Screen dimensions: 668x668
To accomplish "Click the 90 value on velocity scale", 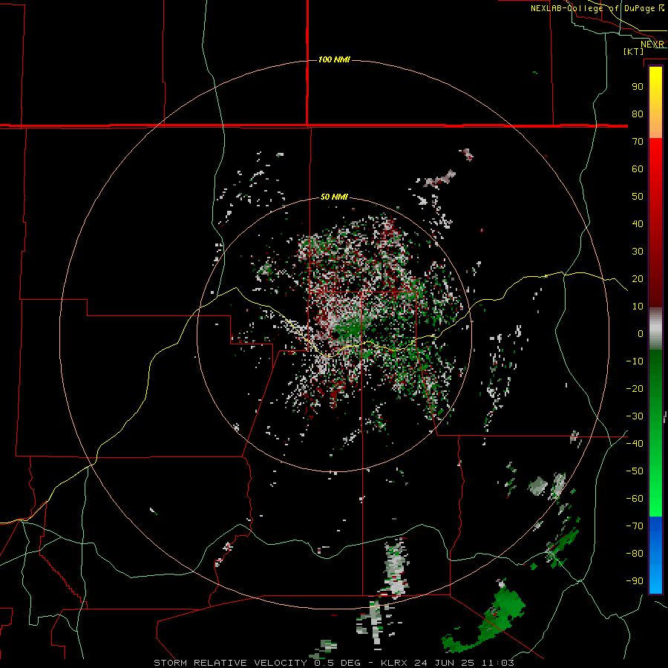I will click(x=638, y=87).
